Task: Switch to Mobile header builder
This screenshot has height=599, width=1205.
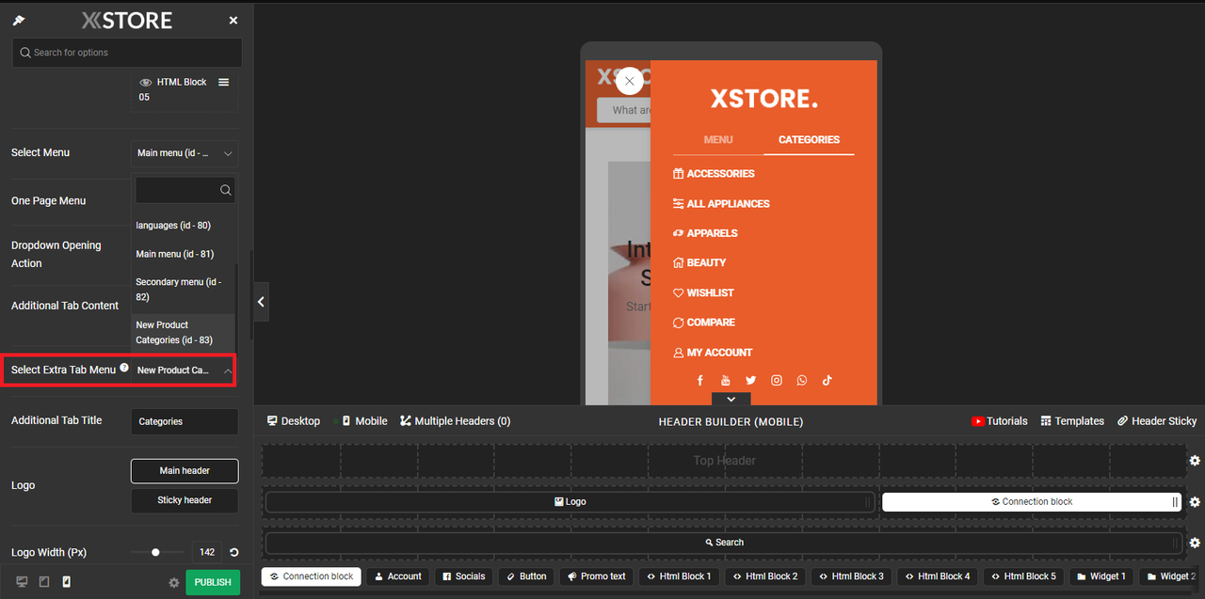Action: 364,421
